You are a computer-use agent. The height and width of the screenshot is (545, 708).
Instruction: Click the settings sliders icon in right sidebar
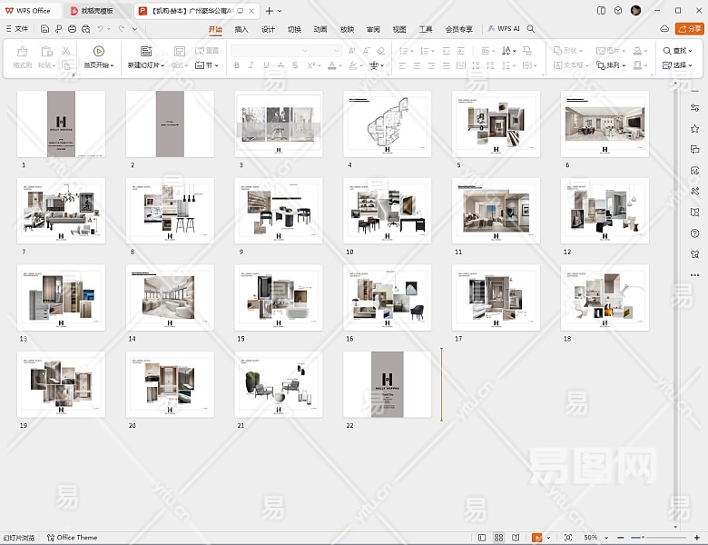click(694, 107)
